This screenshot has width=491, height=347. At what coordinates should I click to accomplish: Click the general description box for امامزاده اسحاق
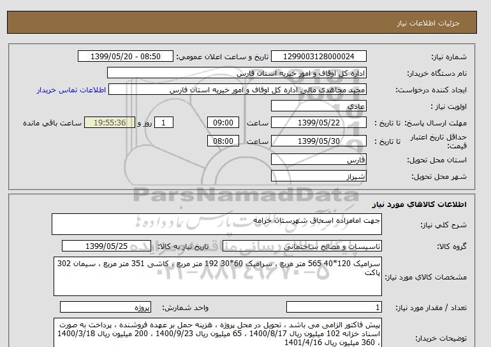pos(217,224)
